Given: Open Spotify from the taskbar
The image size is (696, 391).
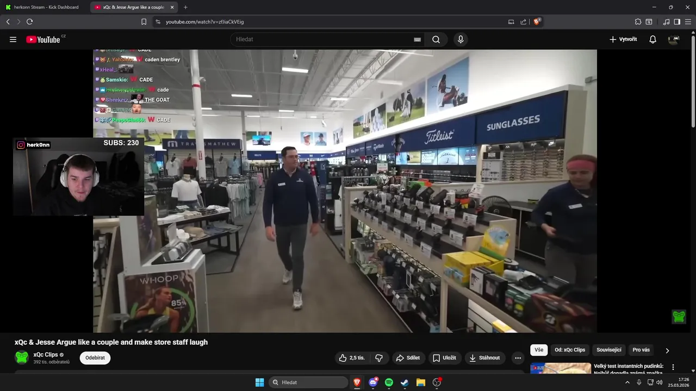Looking at the screenshot, I should coord(389,382).
